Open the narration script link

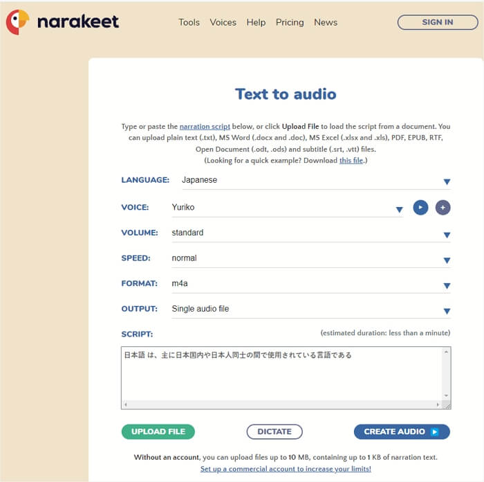pos(205,127)
